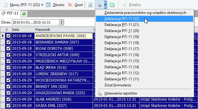Choose Deklaracja PIT-11 (11) menu entry
Screen dimensions: 198x109
[x=145, y=79]
